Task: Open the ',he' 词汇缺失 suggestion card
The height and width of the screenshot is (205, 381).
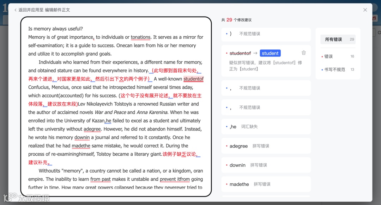Action: 266,127
